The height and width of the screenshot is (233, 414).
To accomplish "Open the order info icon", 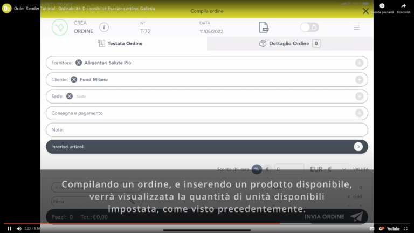I will point(104,27).
